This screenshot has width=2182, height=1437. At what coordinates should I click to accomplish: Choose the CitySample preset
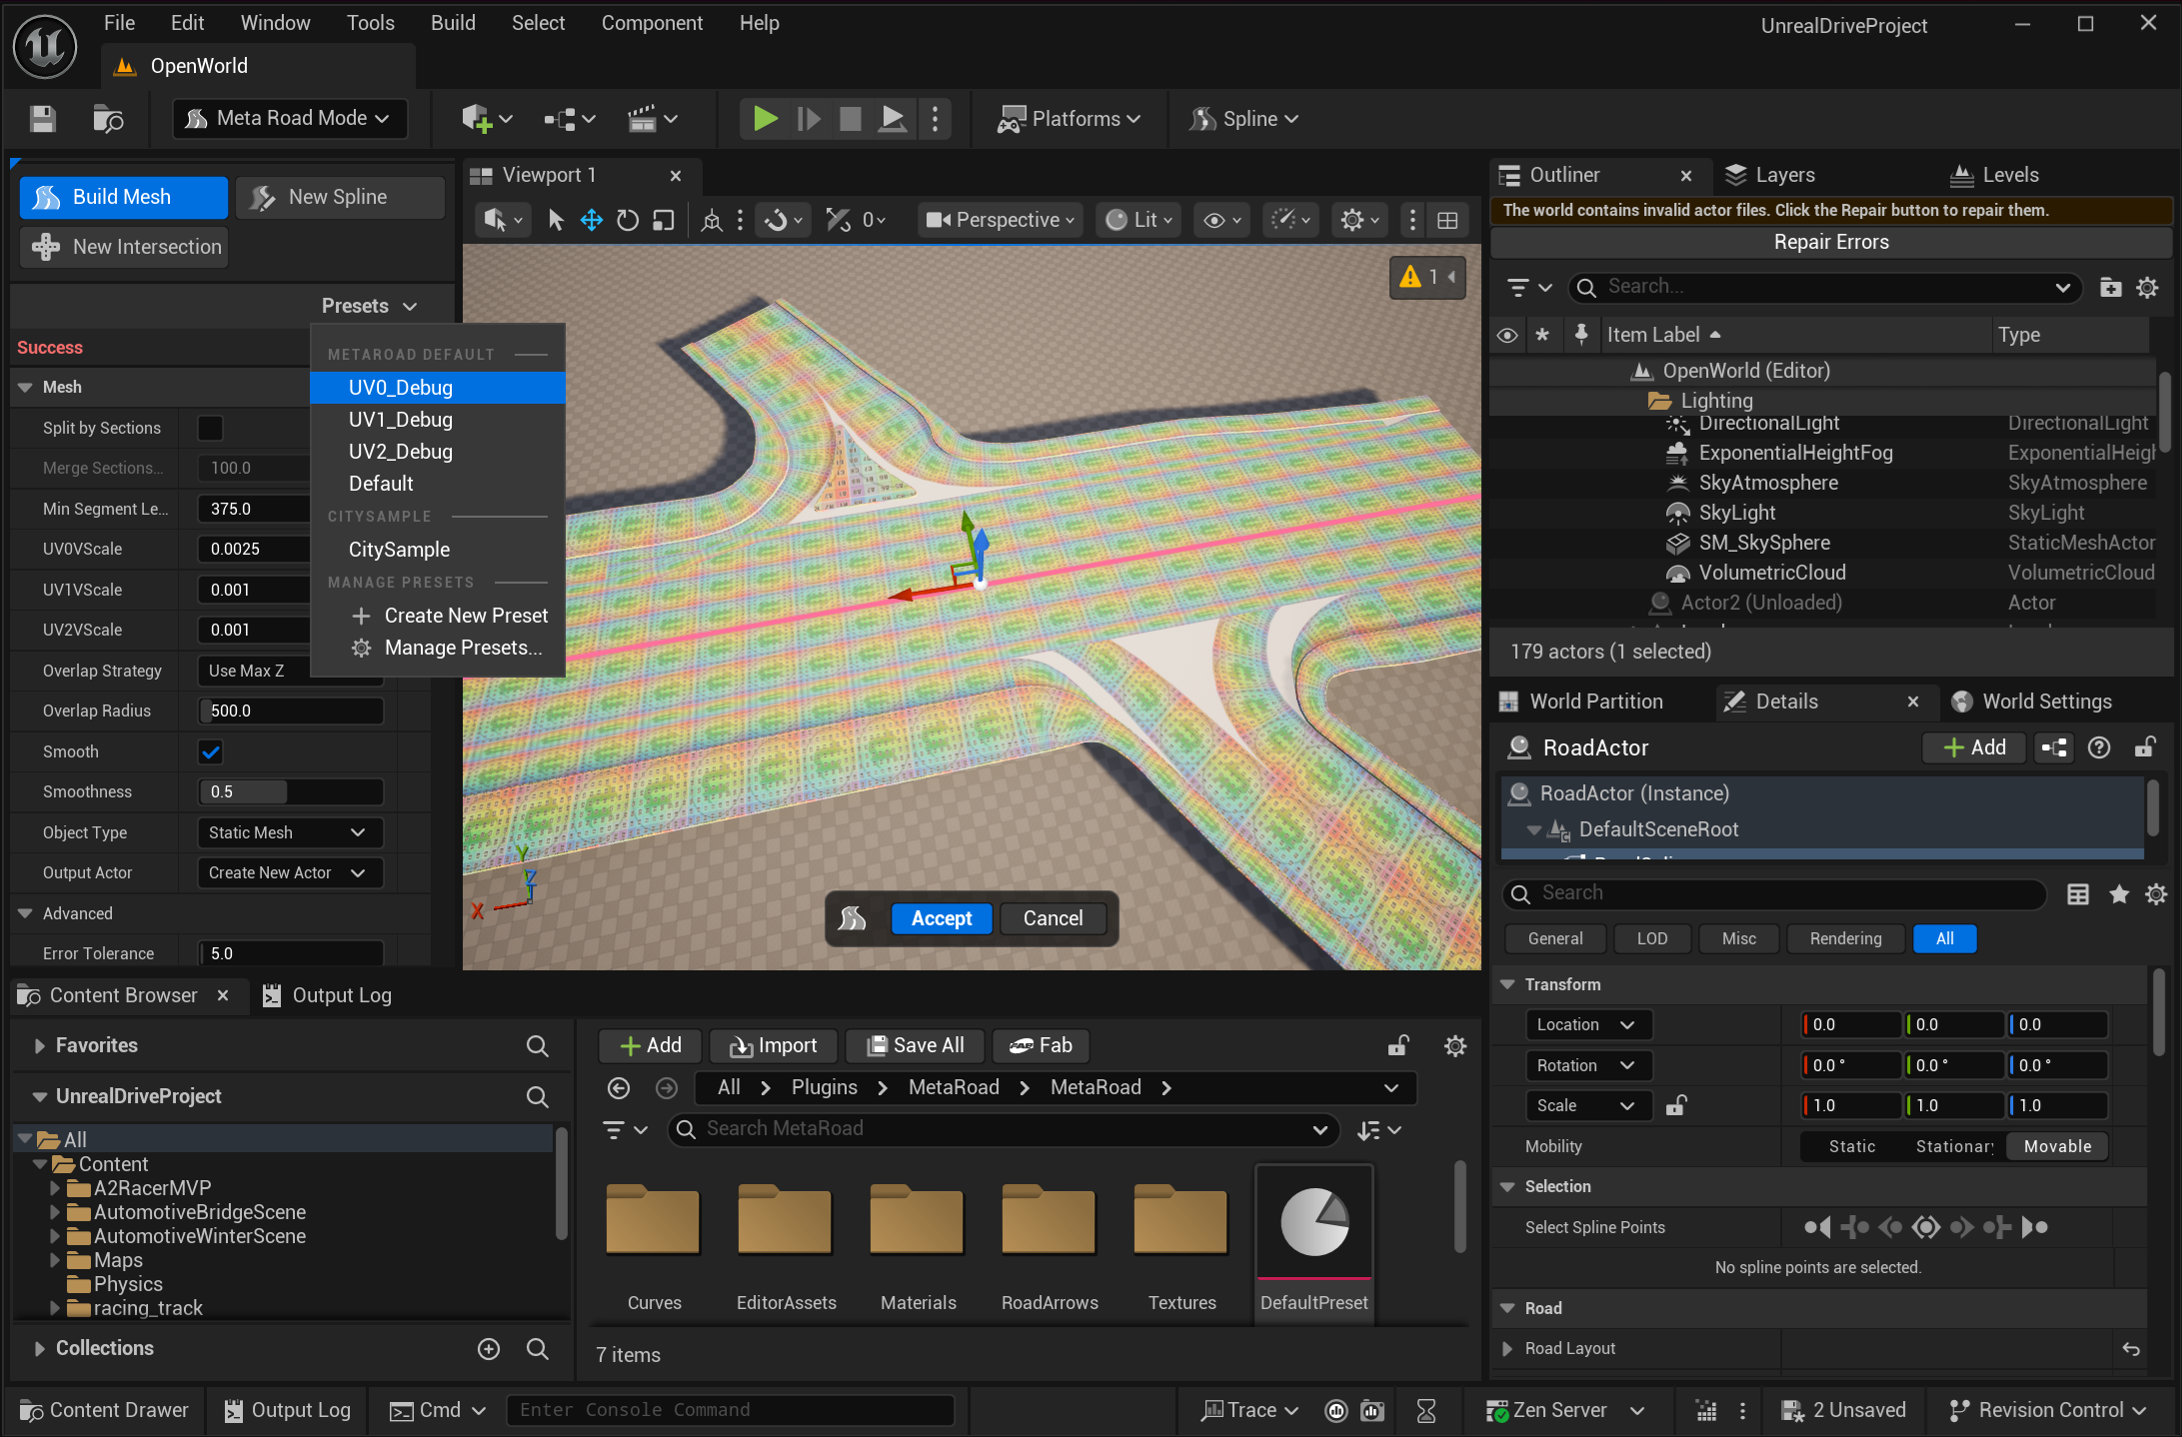point(438,550)
